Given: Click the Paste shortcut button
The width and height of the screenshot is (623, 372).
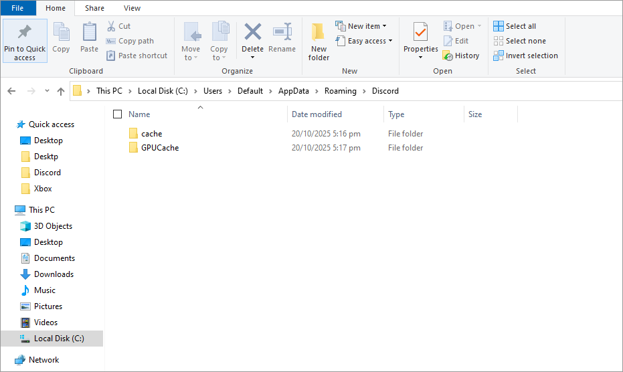Looking at the screenshot, I should tap(137, 56).
